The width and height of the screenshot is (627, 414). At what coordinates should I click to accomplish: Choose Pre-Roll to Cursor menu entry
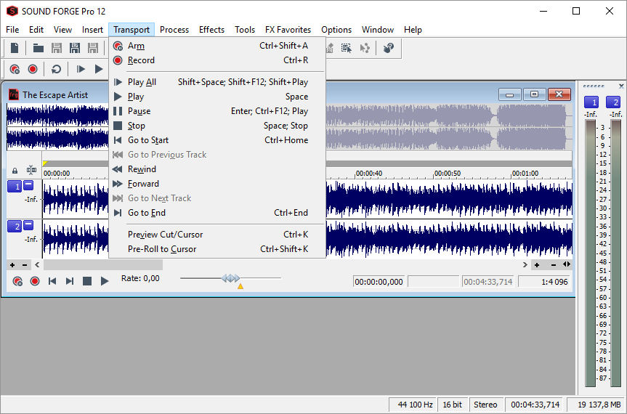point(217,249)
